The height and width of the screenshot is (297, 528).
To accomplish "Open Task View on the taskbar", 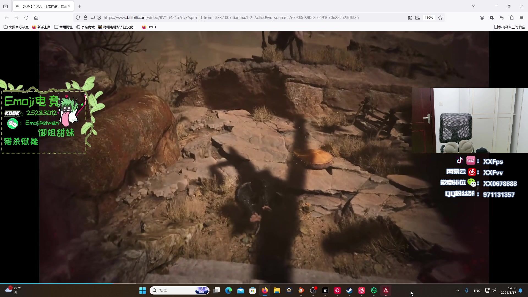I will point(217,290).
